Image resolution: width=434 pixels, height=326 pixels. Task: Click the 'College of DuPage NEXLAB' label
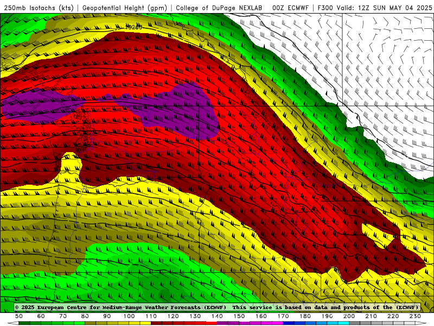(x=219, y=8)
